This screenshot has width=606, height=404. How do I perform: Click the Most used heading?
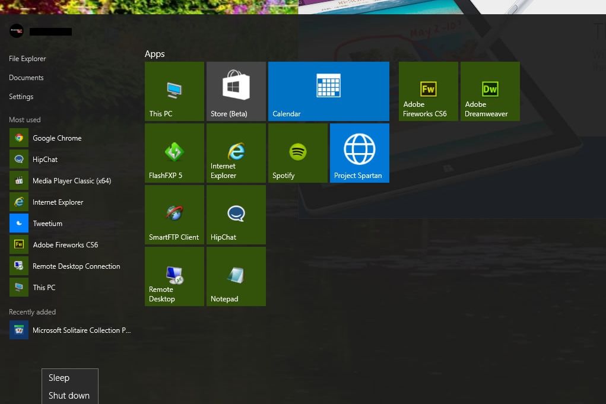click(25, 120)
